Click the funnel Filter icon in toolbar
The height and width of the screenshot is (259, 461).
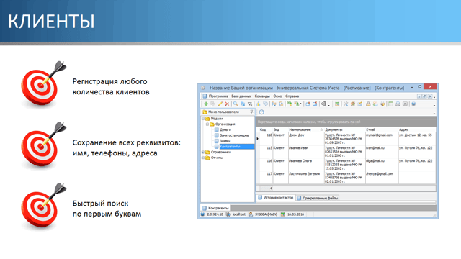click(250, 104)
